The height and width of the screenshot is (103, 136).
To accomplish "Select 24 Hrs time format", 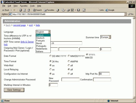I will (50, 61).
